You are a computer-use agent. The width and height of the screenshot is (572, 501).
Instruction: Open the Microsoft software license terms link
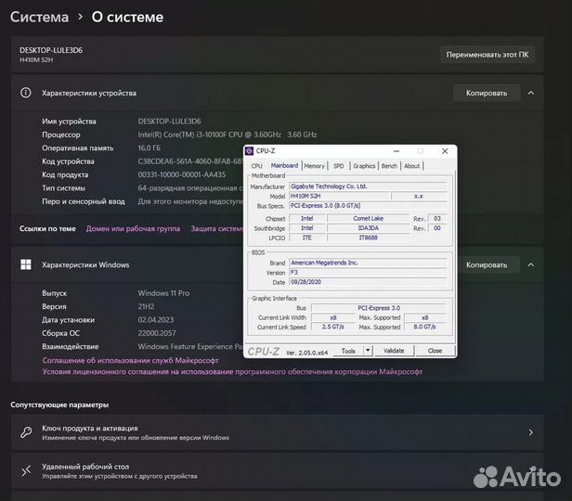tap(232, 372)
